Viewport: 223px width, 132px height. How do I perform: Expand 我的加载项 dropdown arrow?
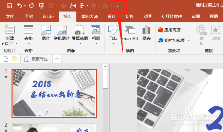point(189,41)
